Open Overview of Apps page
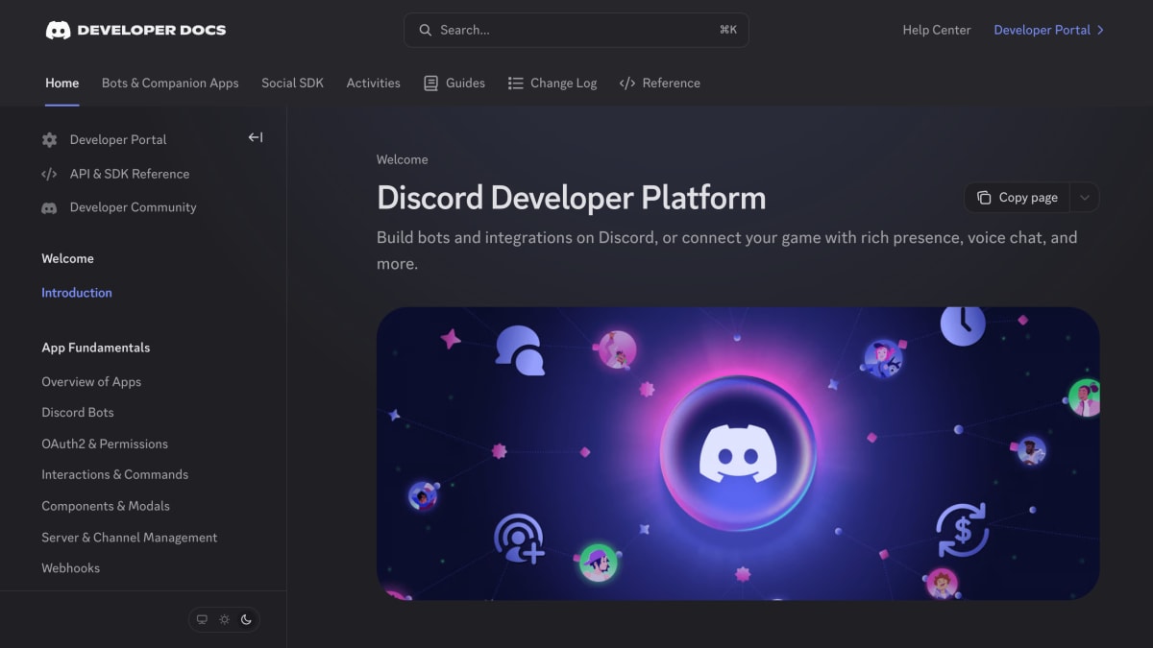 (91, 382)
